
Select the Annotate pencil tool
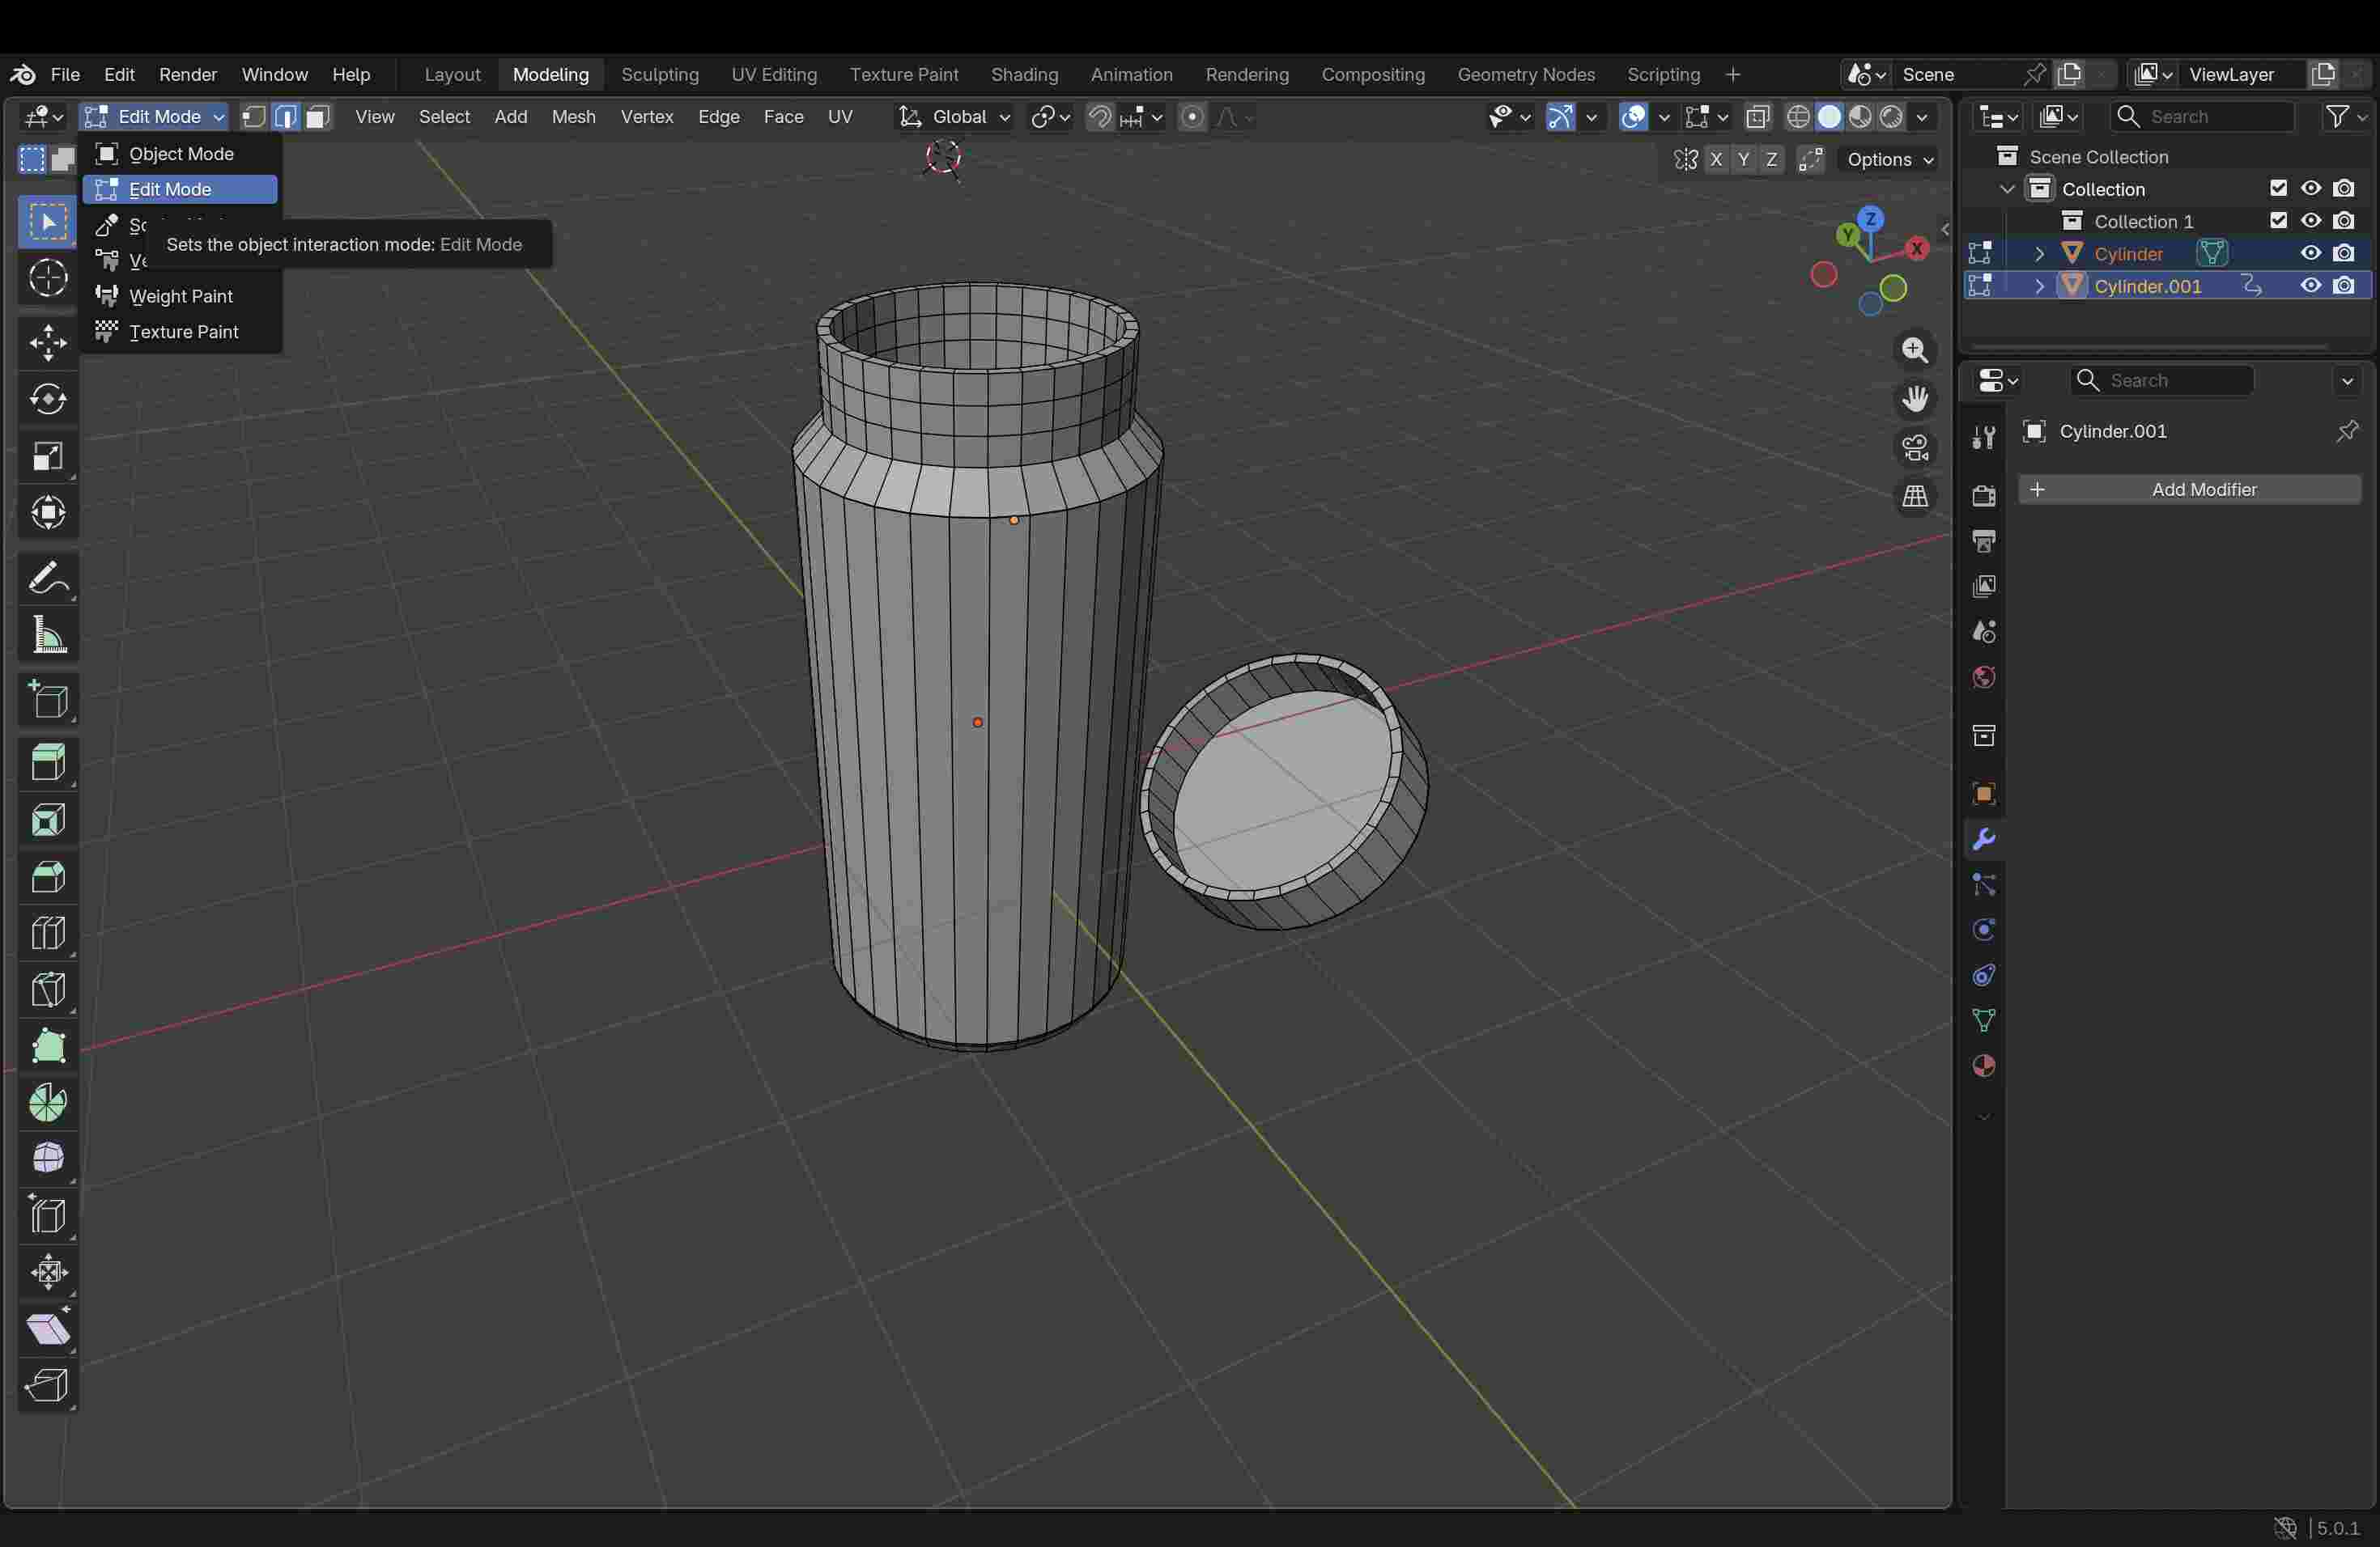click(47, 579)
